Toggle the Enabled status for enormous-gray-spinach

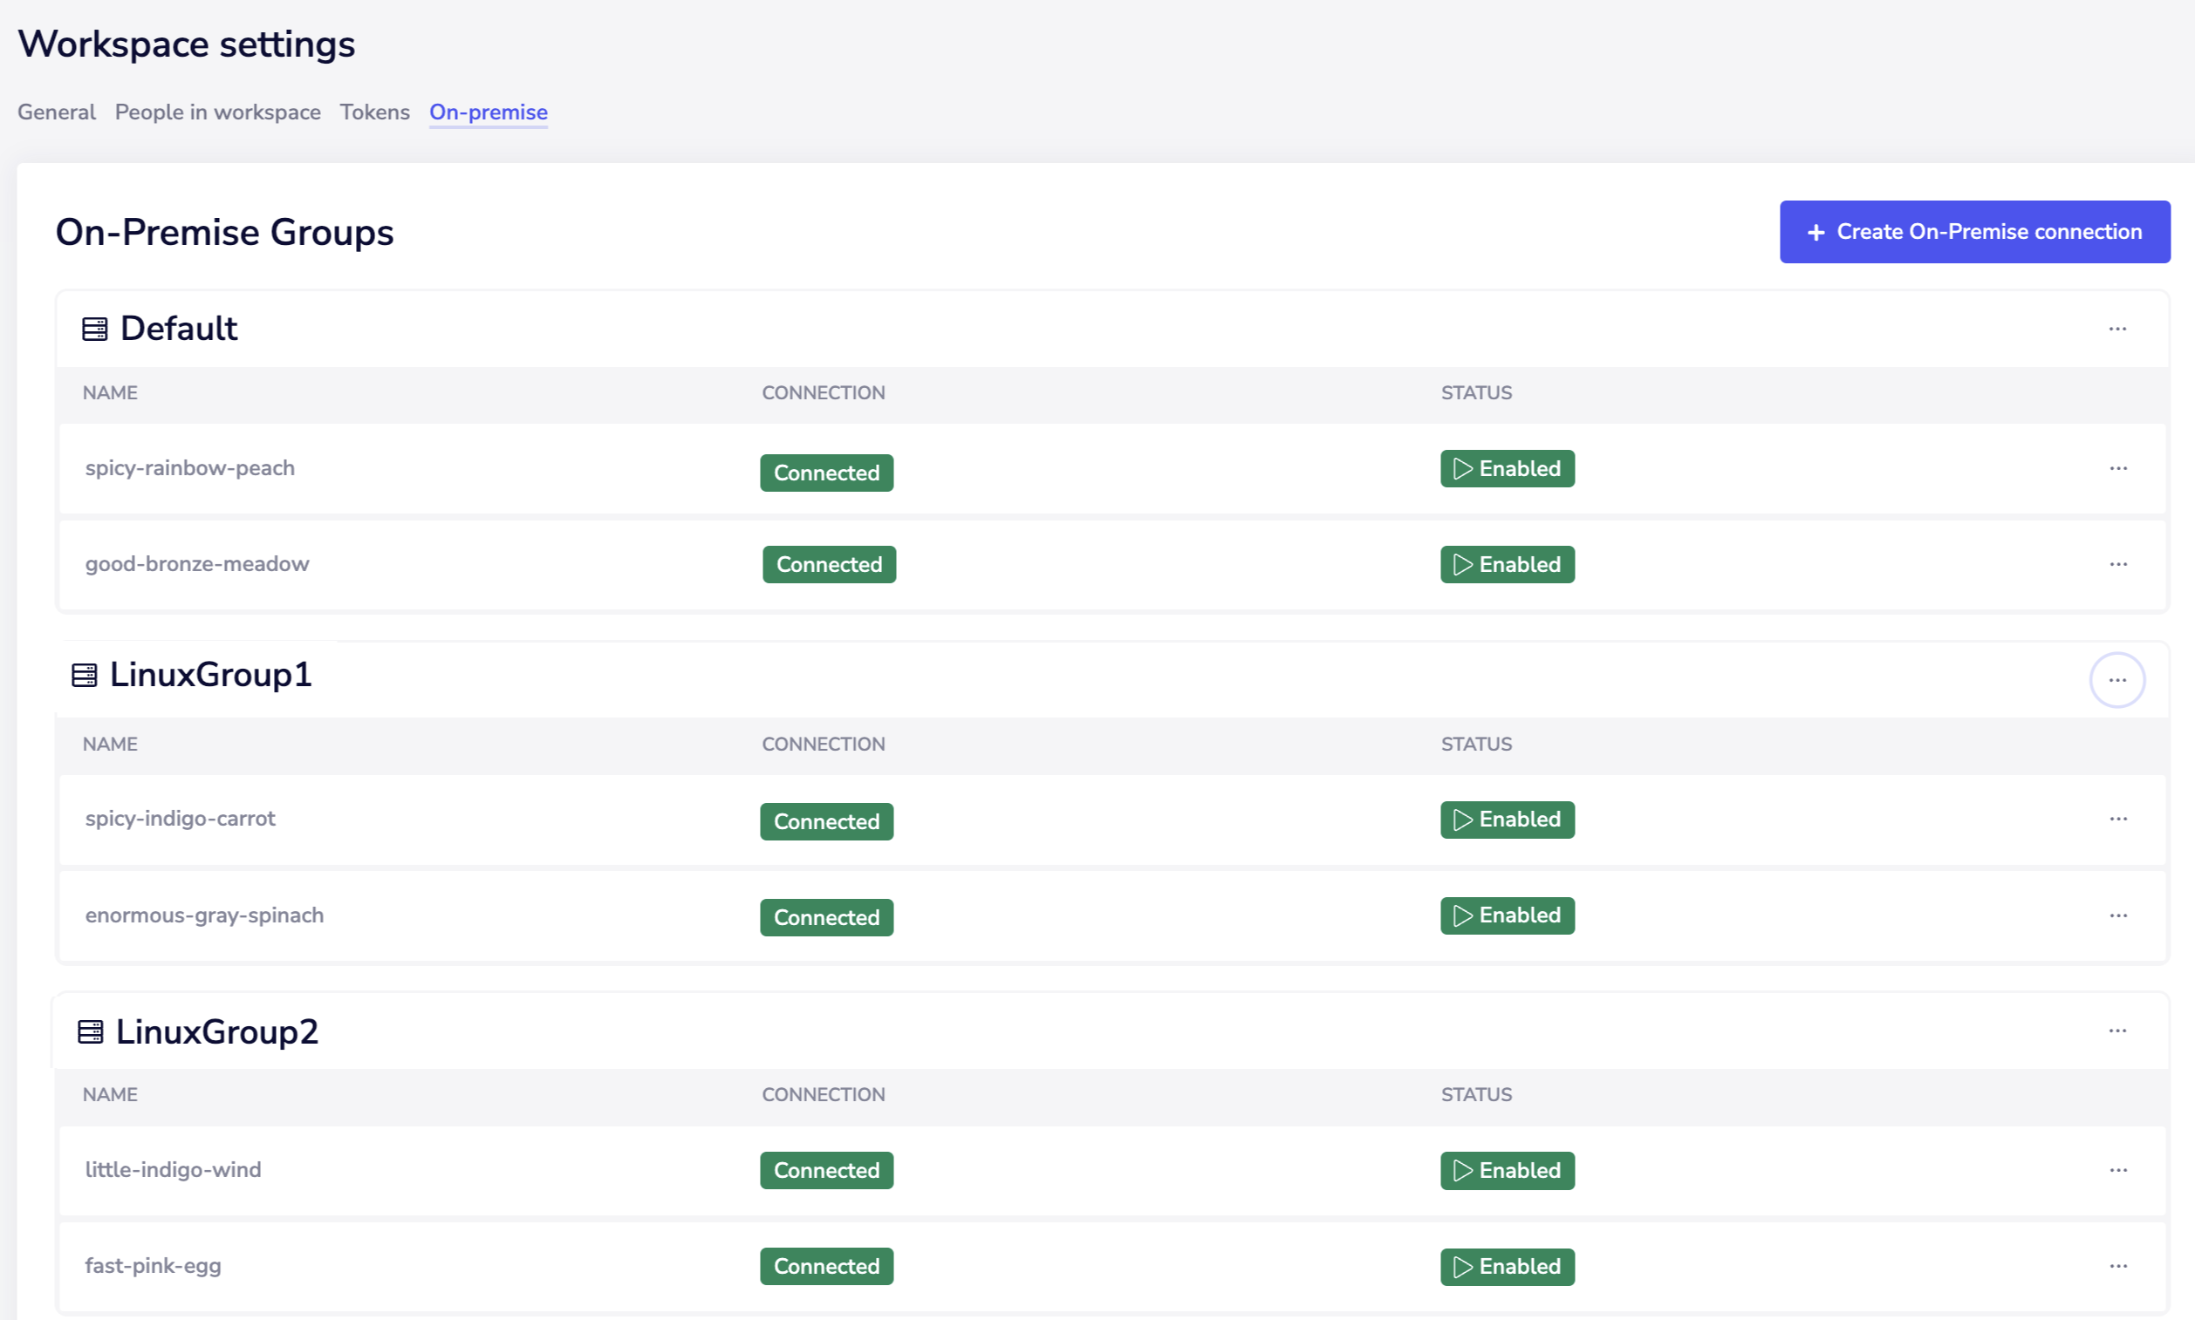coord(1507,915)
